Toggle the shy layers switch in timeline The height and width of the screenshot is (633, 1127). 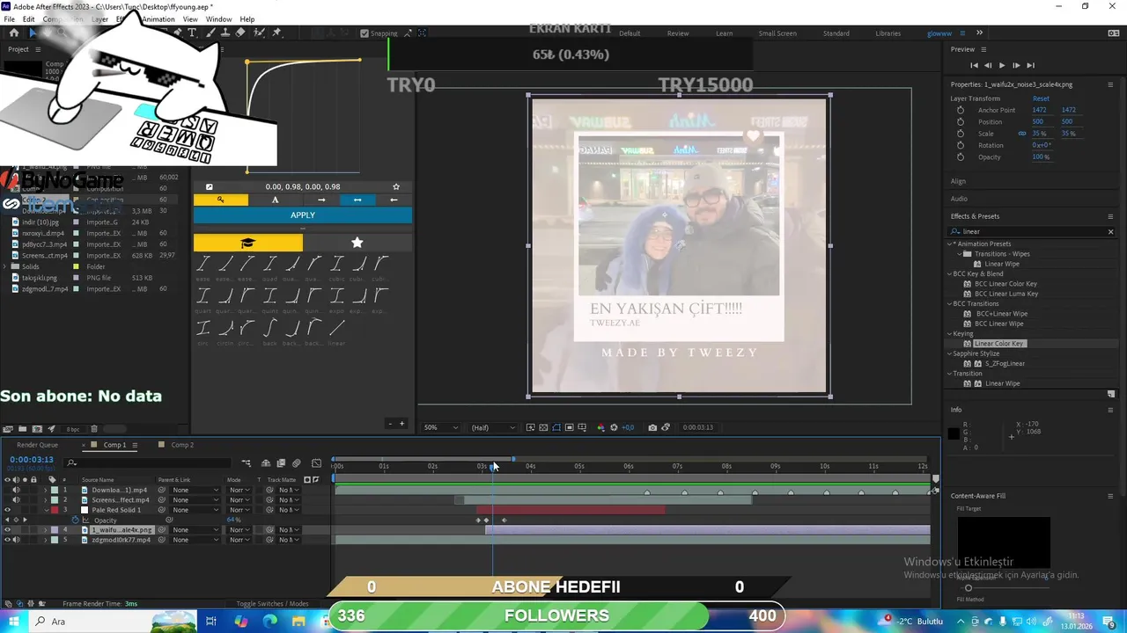[x=266, y=463]
